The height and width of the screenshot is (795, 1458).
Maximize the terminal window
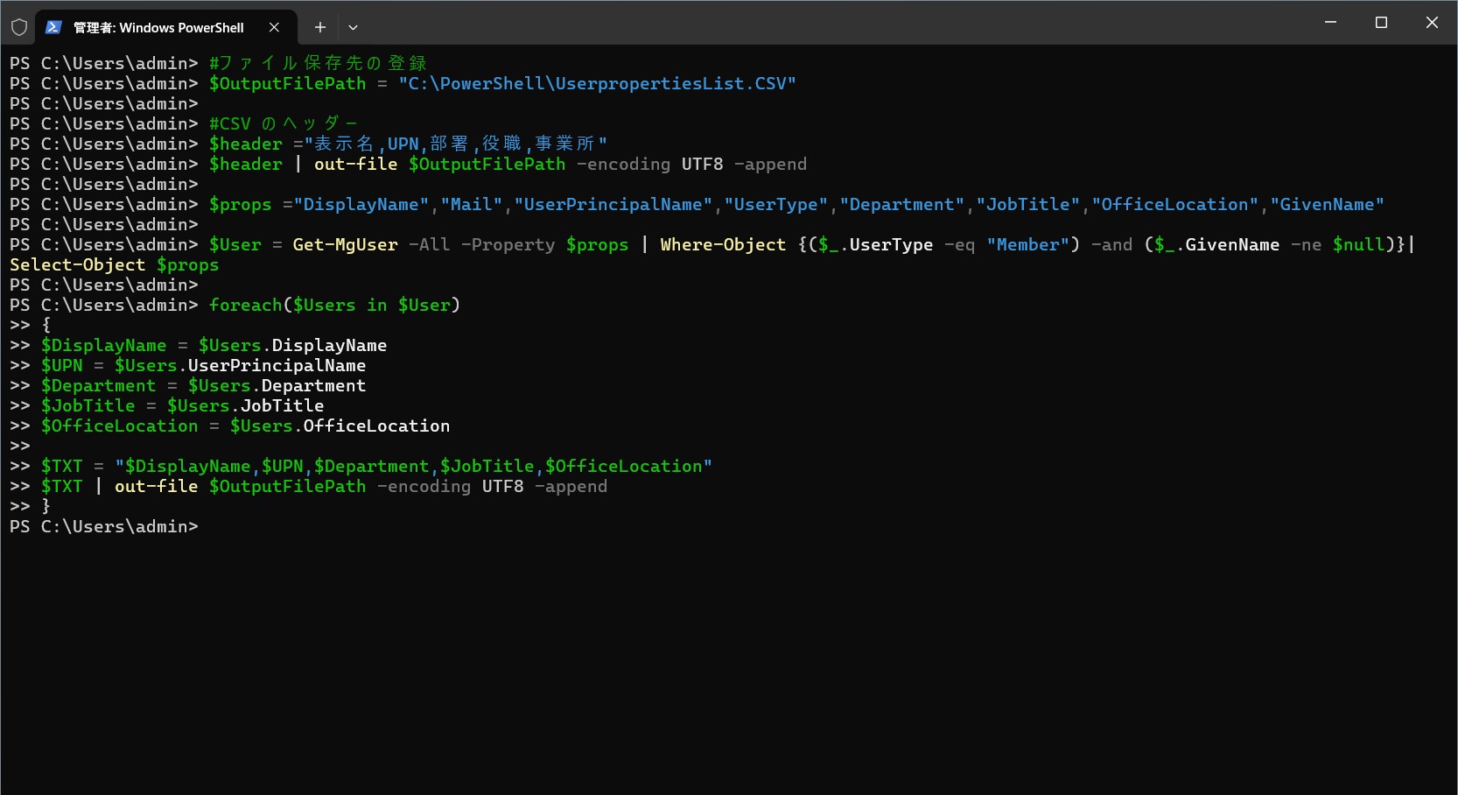[1381, 22]
